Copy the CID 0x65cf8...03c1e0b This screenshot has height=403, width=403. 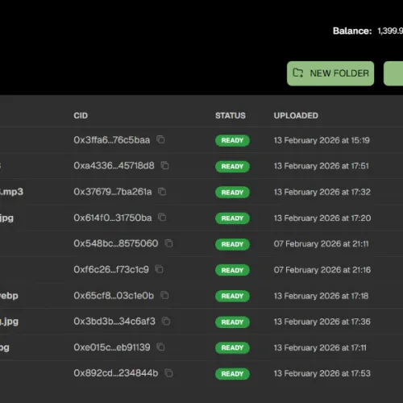click(x=164, y=295)
